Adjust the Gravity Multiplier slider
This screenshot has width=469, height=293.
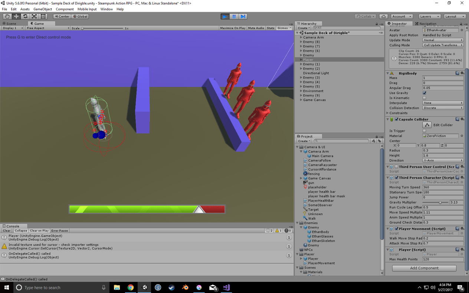click(440, 202)
